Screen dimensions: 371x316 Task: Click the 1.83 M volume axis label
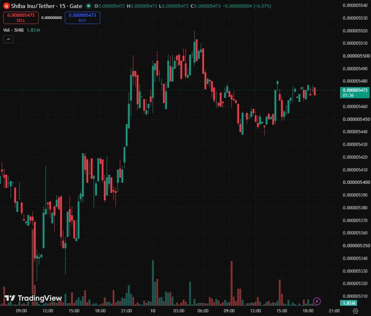348,303
